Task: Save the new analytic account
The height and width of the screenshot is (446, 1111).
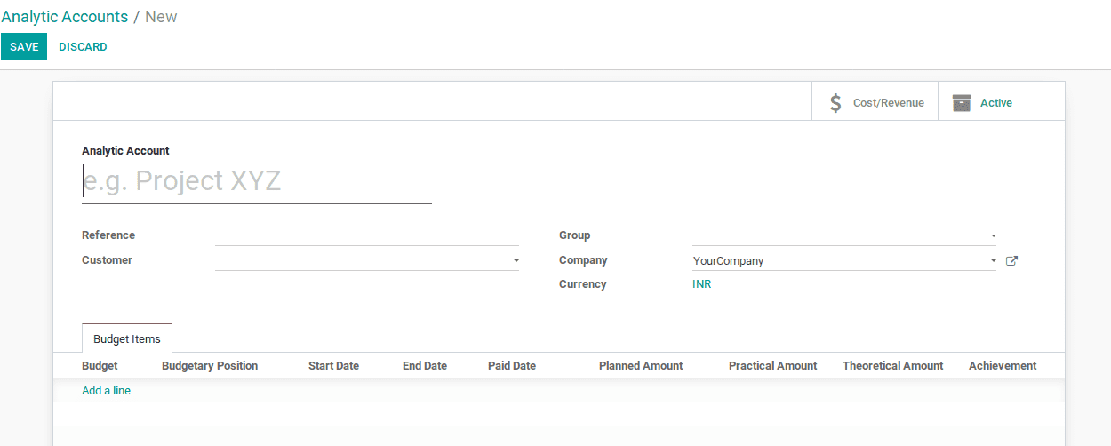Action: [x=24, y=47]
